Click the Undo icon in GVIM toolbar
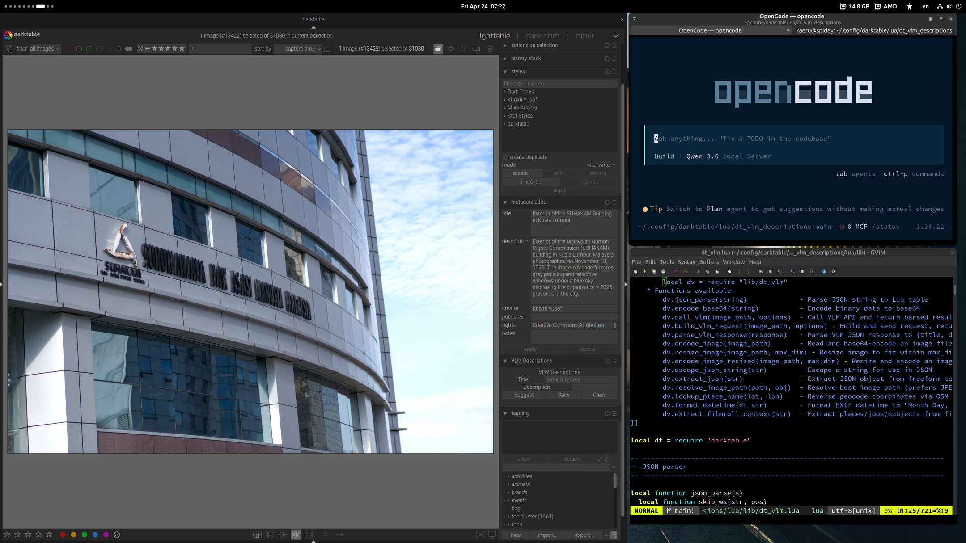This screenshot has width=966, height=543. point(676,271)
